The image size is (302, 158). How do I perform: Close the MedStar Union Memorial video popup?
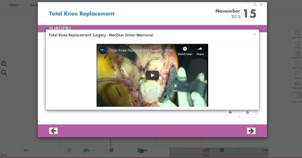pyautogui.click(x=255, y=35)
